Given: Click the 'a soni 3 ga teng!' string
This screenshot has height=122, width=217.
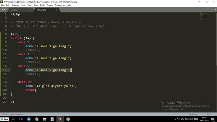Looking at the screenshot, I should [52, 58].
